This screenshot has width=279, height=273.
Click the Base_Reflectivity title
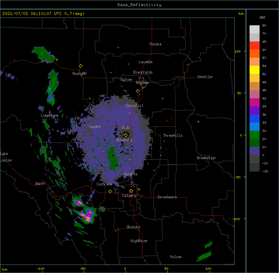[x=139, y=5]
